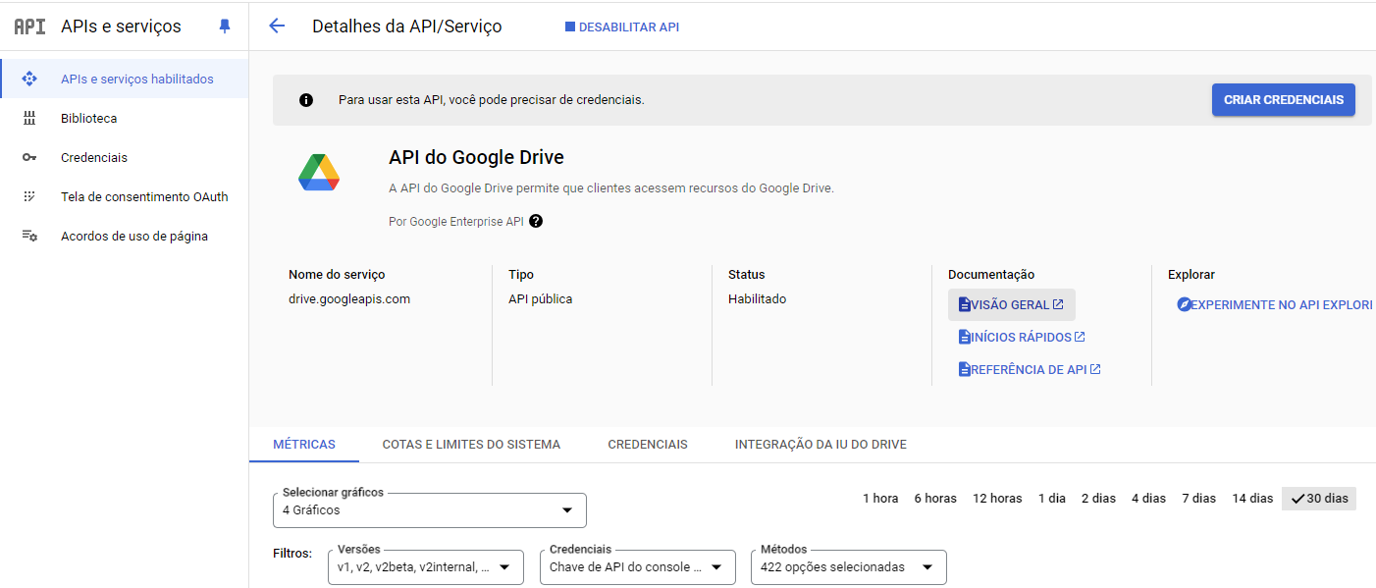Image resolution: width=1376 pixels, height=588 pixels.
Task: Click the pin icon next to APIs e serviços
Action: point(225,27)
